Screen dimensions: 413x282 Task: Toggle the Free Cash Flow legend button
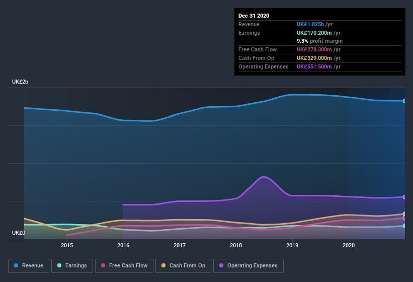click(x=124, y=266)
